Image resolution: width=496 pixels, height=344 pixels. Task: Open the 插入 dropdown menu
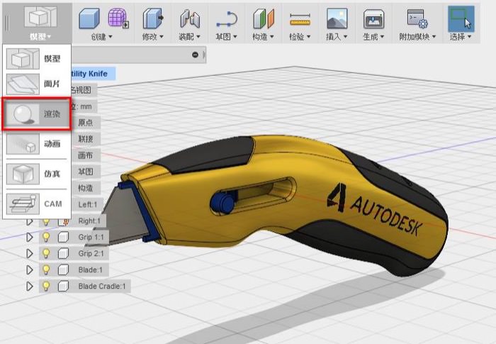pos(337,37)
